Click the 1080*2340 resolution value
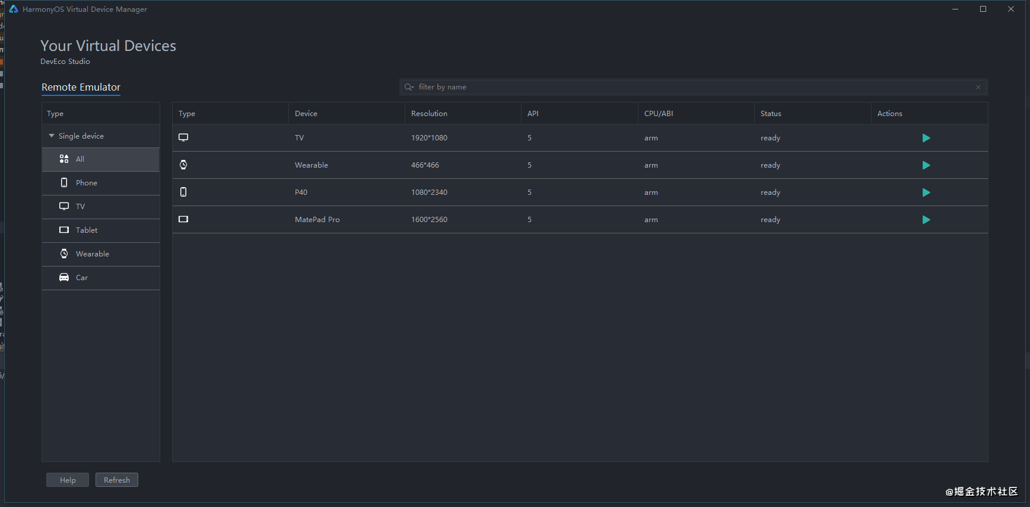1030x507 pixels. point(429,192)
